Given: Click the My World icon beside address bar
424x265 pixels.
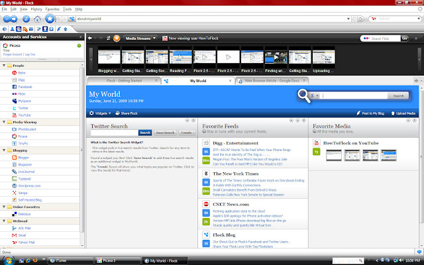Looking at the screenshot, I should coord(72,19).
